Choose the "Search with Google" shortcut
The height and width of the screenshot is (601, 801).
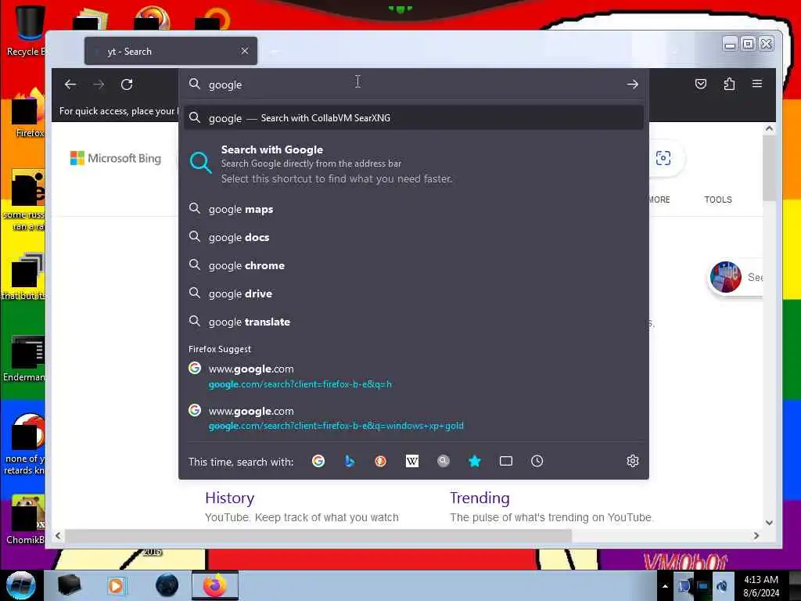click(x=414, y=164)
